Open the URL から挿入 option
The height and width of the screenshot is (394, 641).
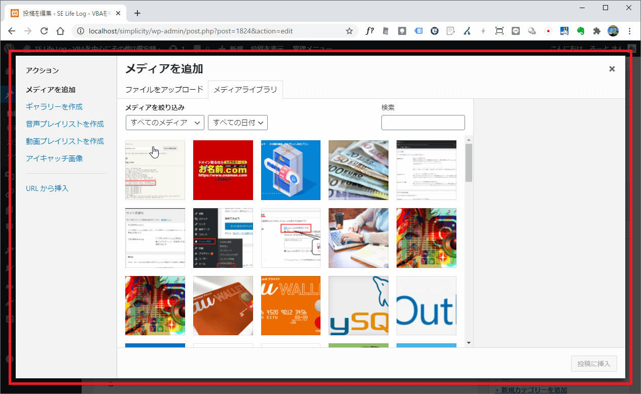click(x=47, y=188)
